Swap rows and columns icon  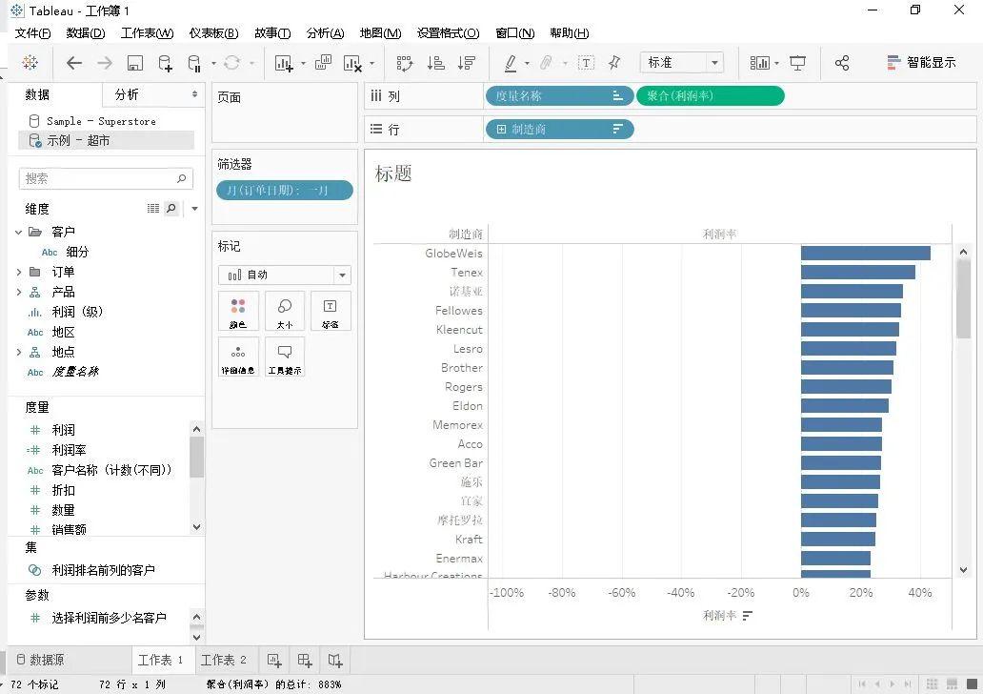click(405, 63)
